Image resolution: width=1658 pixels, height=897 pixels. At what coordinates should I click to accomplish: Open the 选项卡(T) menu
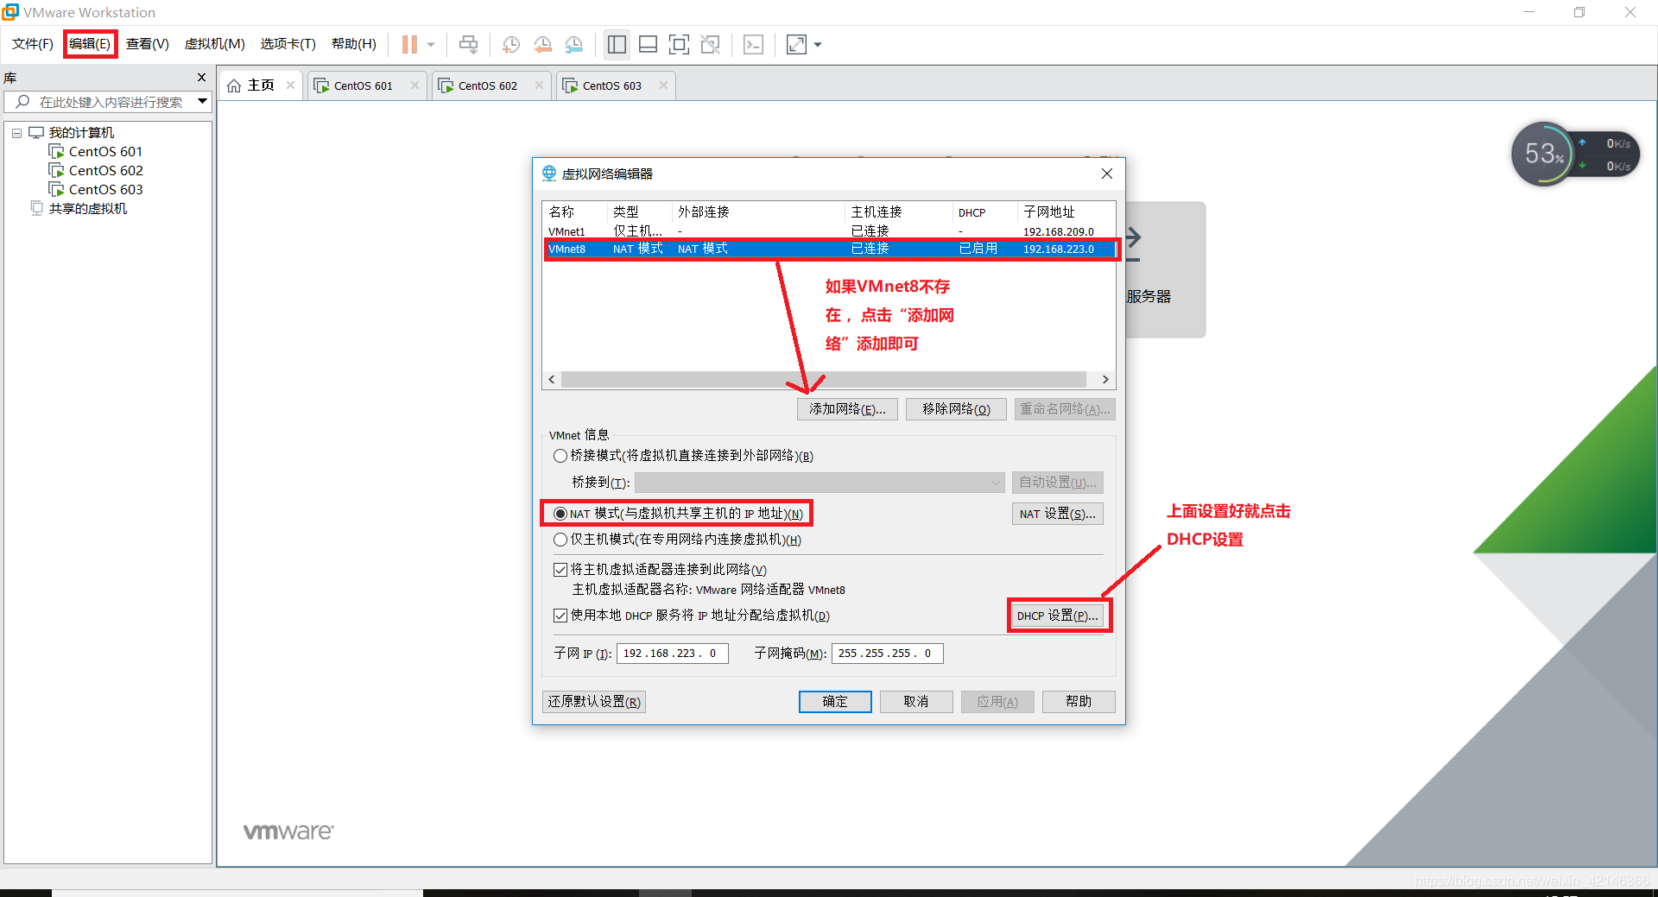(x=288, y=44)
